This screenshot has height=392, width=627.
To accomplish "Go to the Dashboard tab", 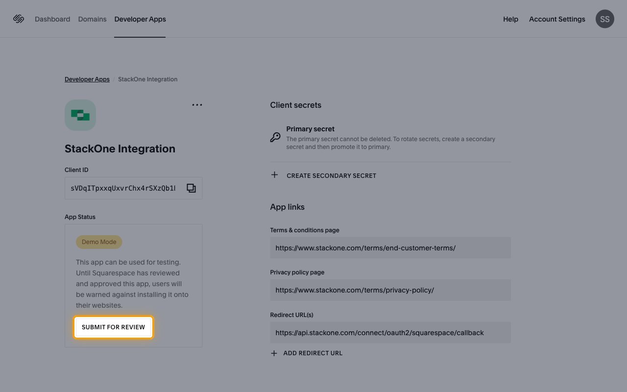I will click(x=52, y=19).
